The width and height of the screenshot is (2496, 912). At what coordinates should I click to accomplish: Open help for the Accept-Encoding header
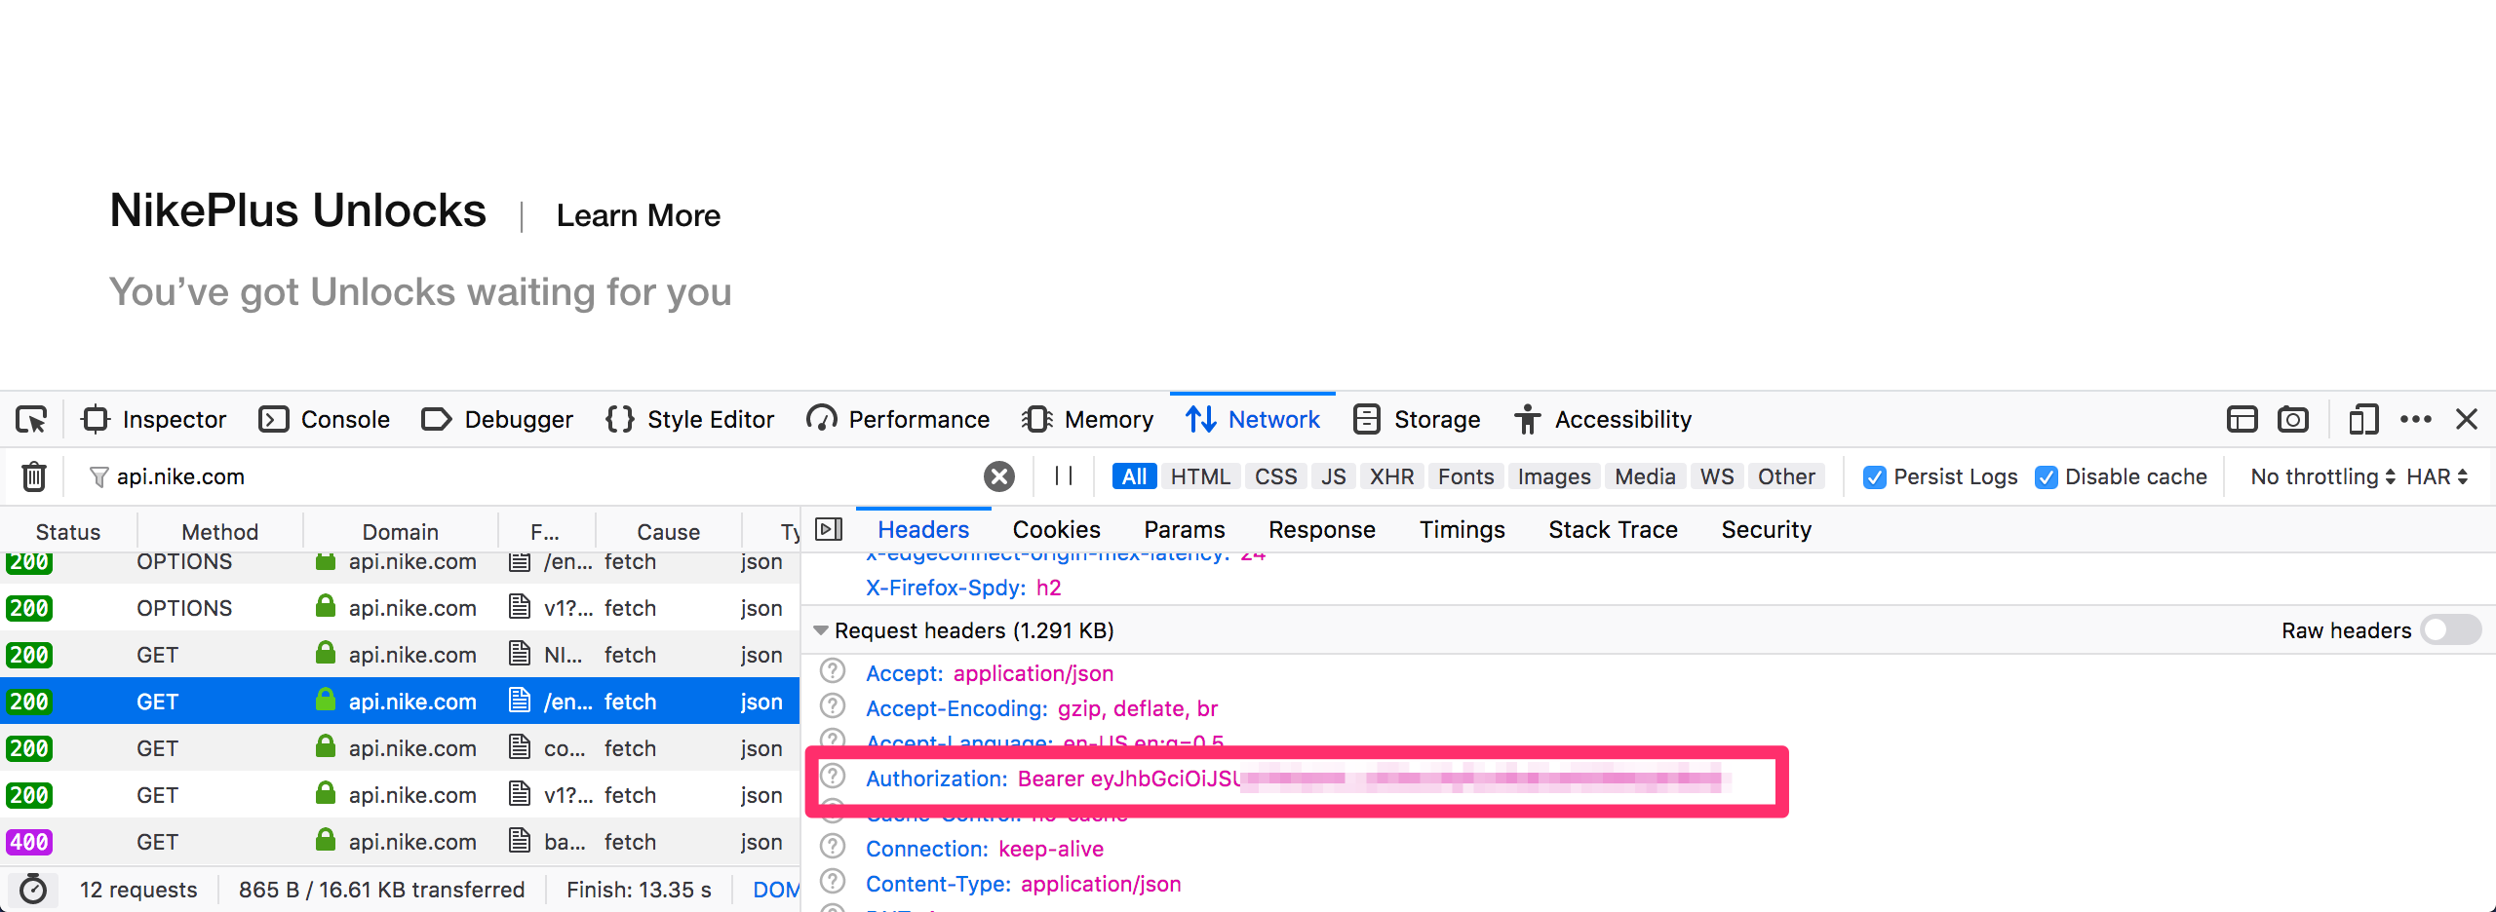(833, 706)
